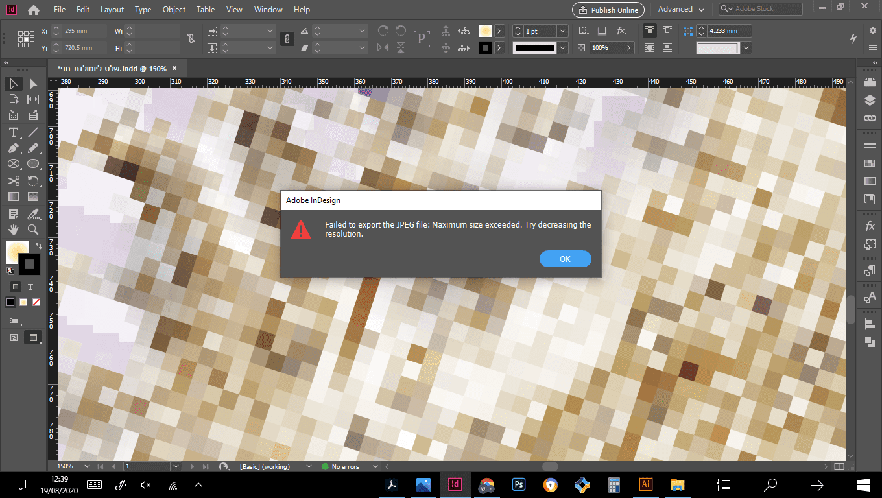The image size is (882, 498).
Task: Swap fill and stroke arrows
Action: (38, 246)
